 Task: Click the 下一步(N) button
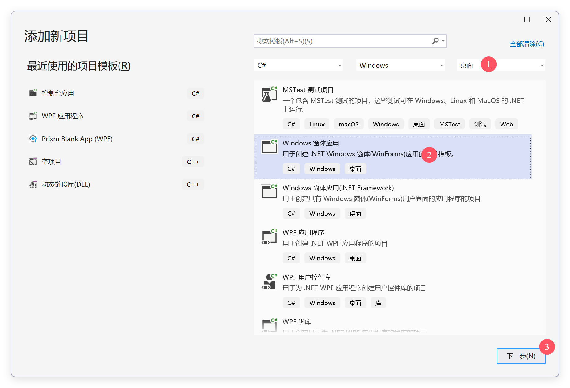(x=521, y=356)
